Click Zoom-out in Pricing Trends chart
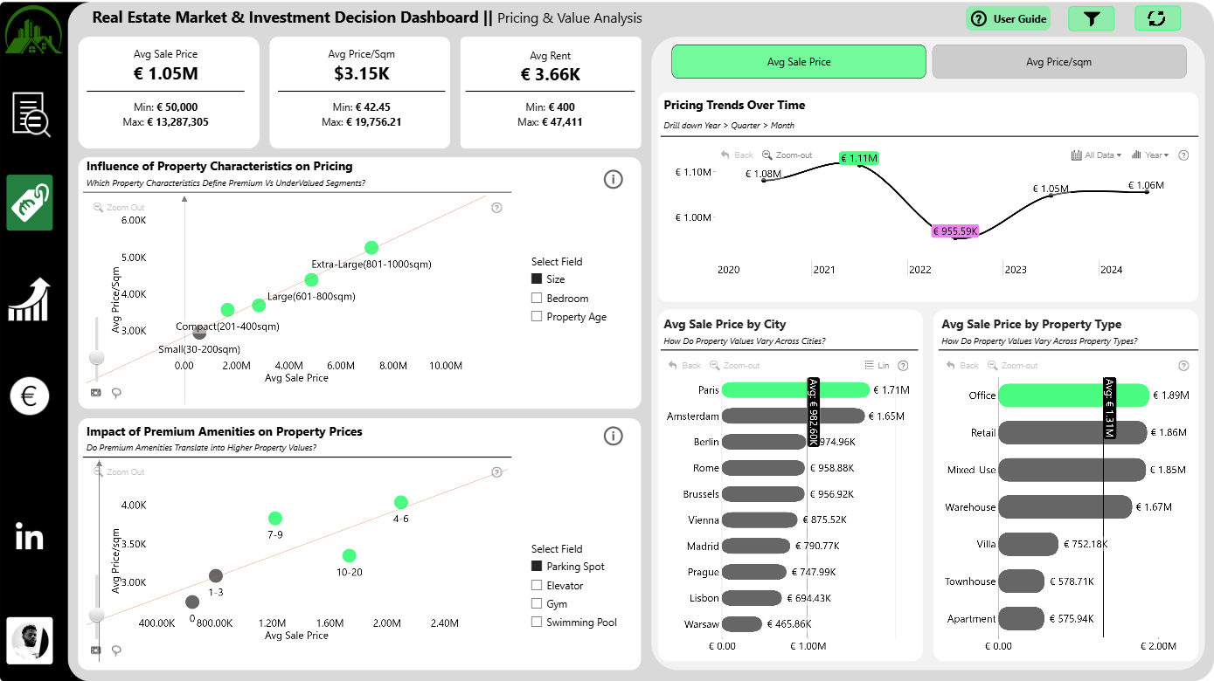 (x=787, y=155)
